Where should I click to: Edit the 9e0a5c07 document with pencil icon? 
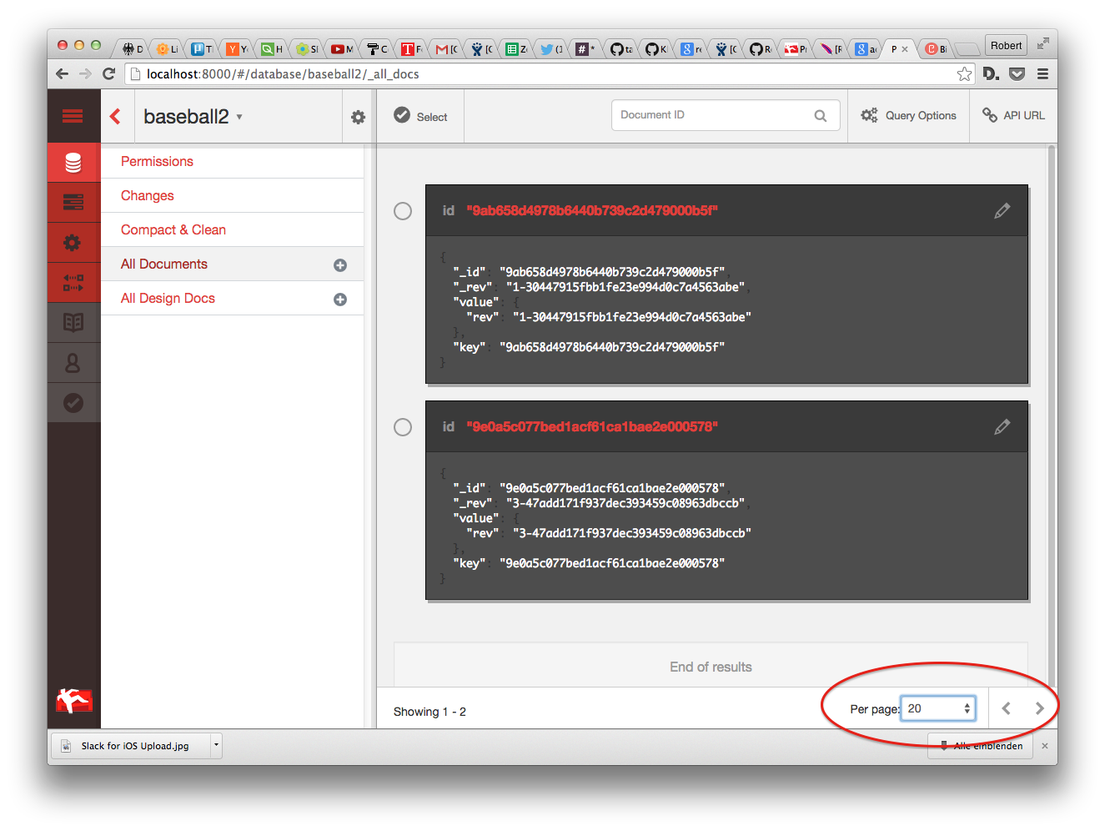pyautogui.click(x=1002, y=427)
